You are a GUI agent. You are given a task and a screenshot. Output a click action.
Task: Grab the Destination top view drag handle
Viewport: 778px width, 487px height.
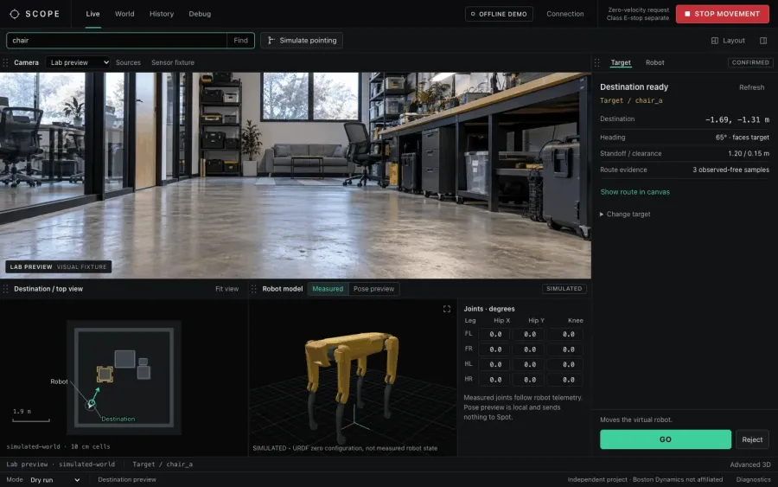(5, 289)
